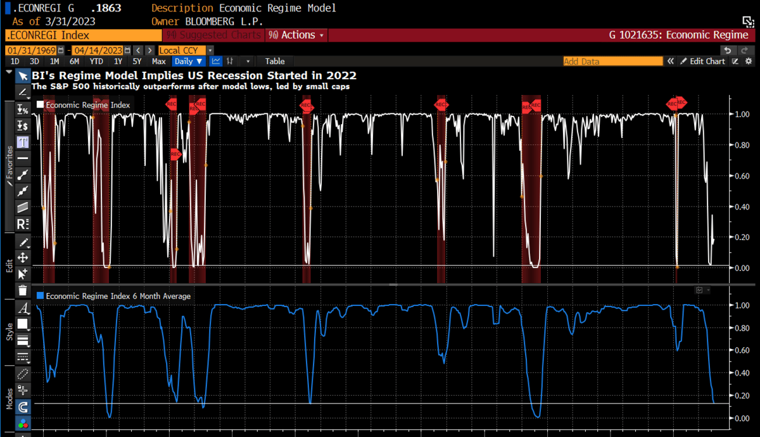760x437 pixels.
Task: Set range to 1M
Action: (54, 61)
